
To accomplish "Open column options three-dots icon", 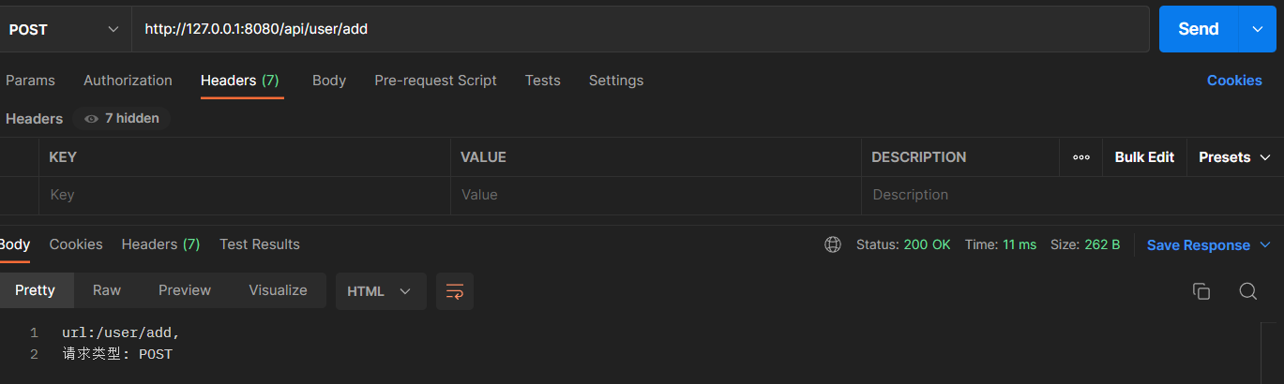I will tap(1081, 157).
